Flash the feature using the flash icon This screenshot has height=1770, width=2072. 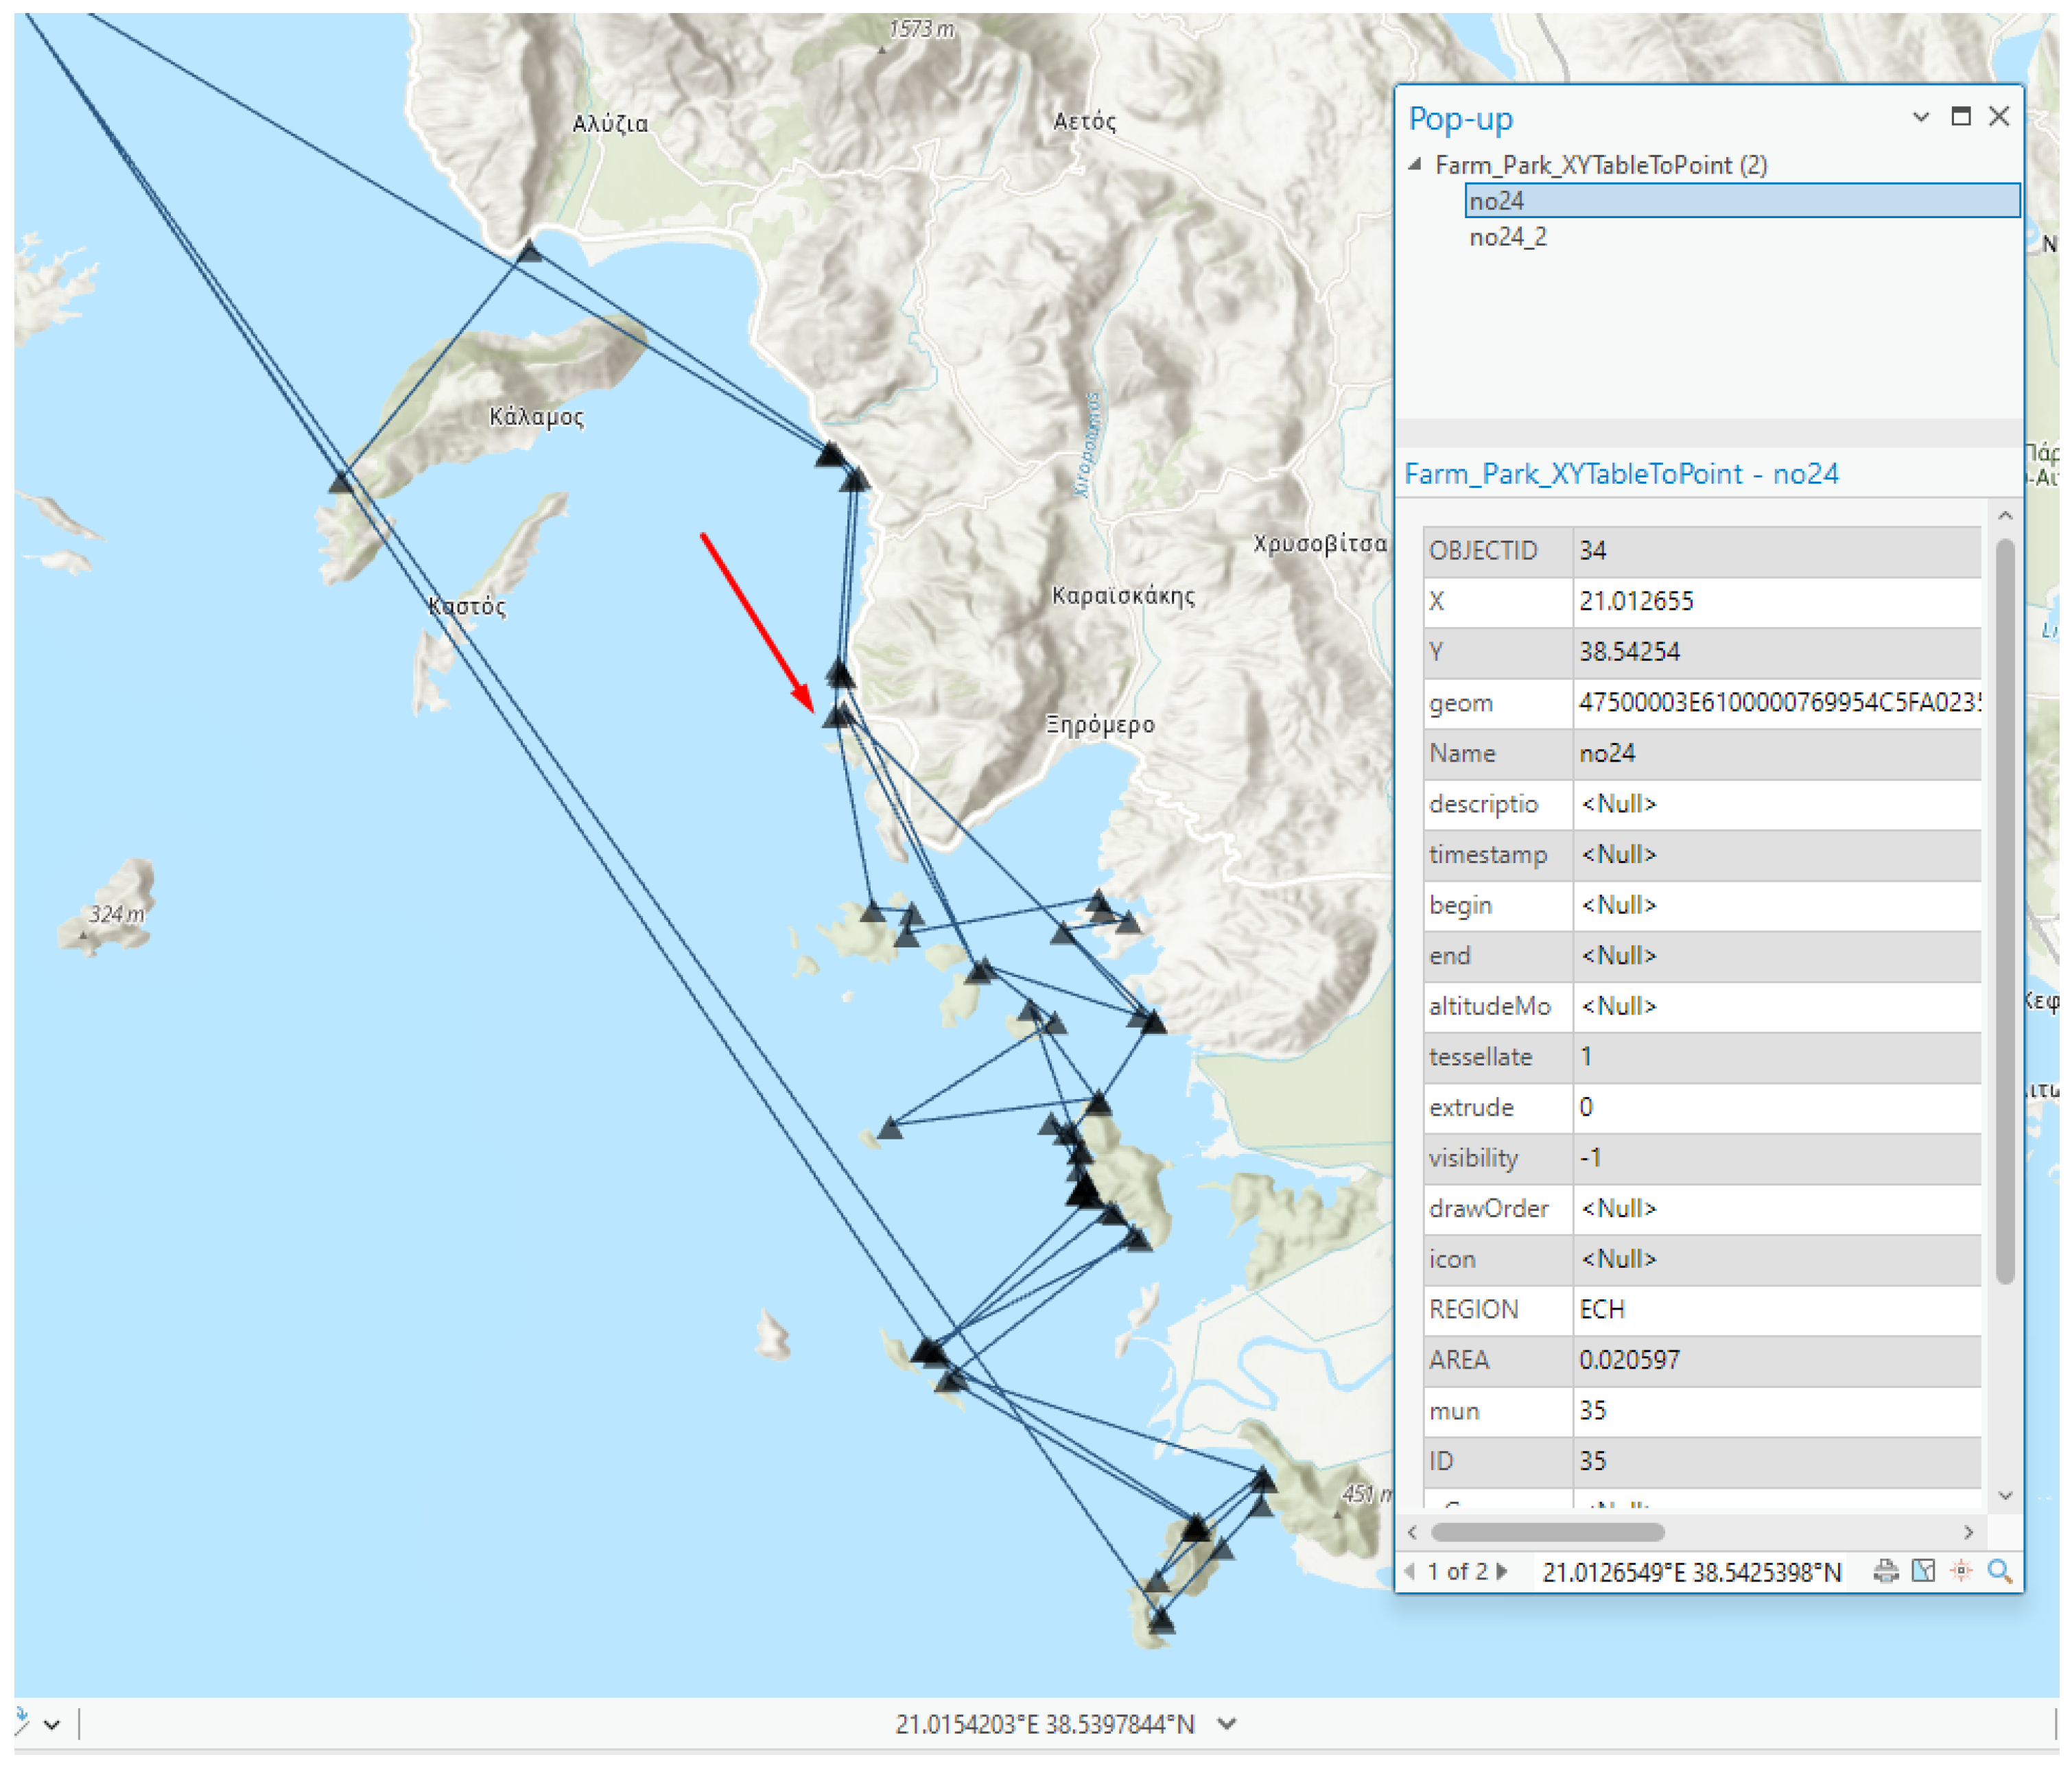point(1961,1571)
